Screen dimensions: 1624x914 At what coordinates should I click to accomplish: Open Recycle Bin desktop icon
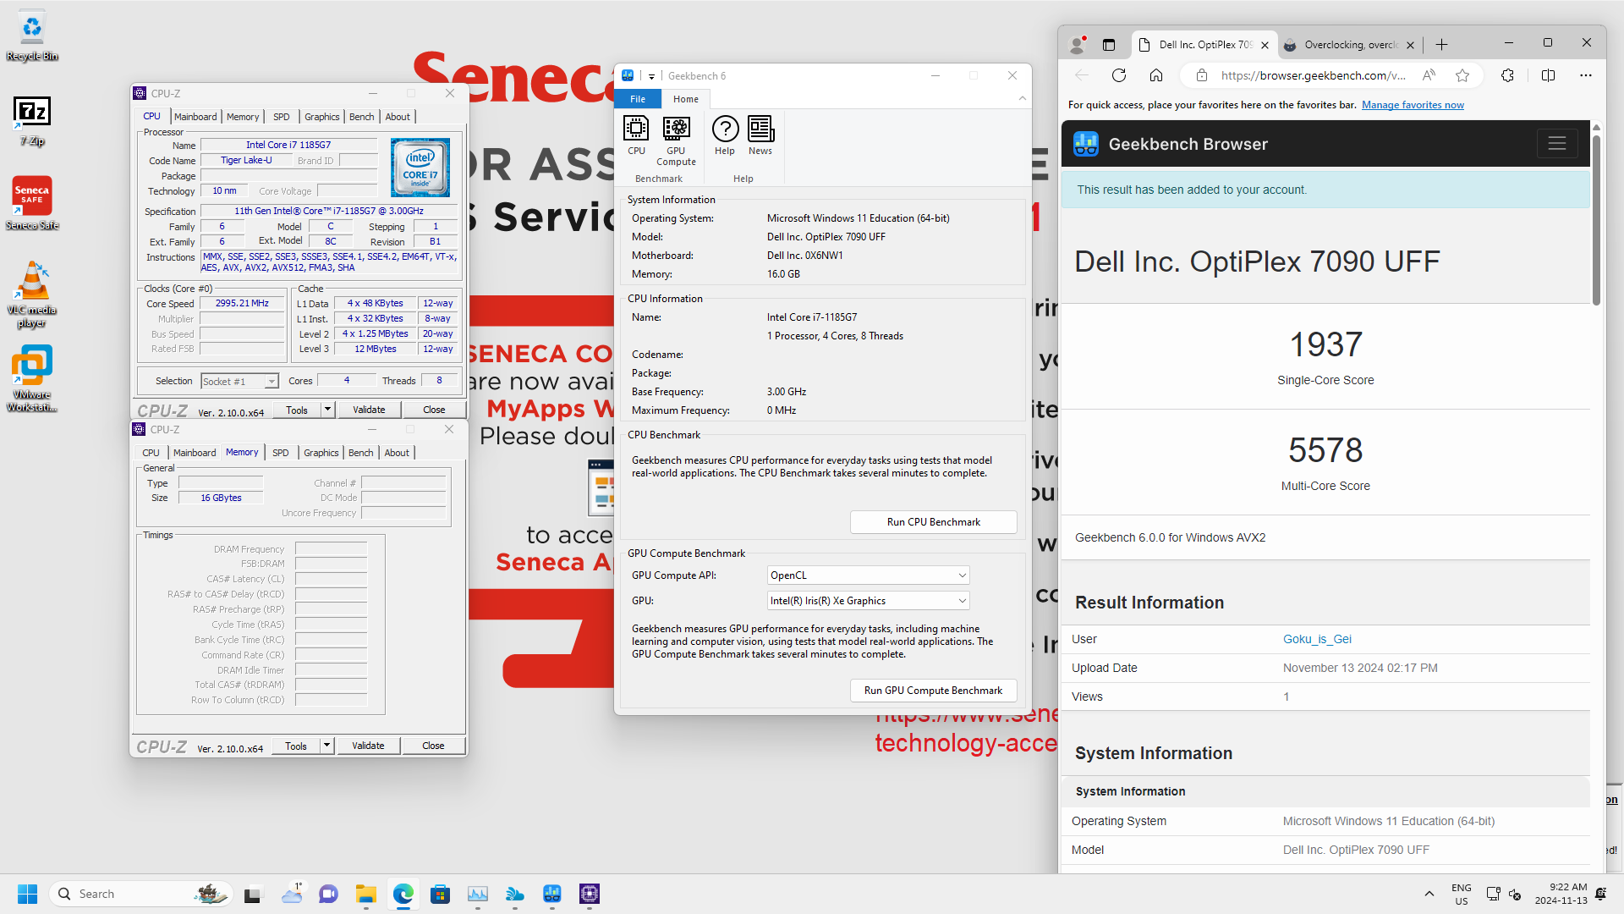coord(32,36)
